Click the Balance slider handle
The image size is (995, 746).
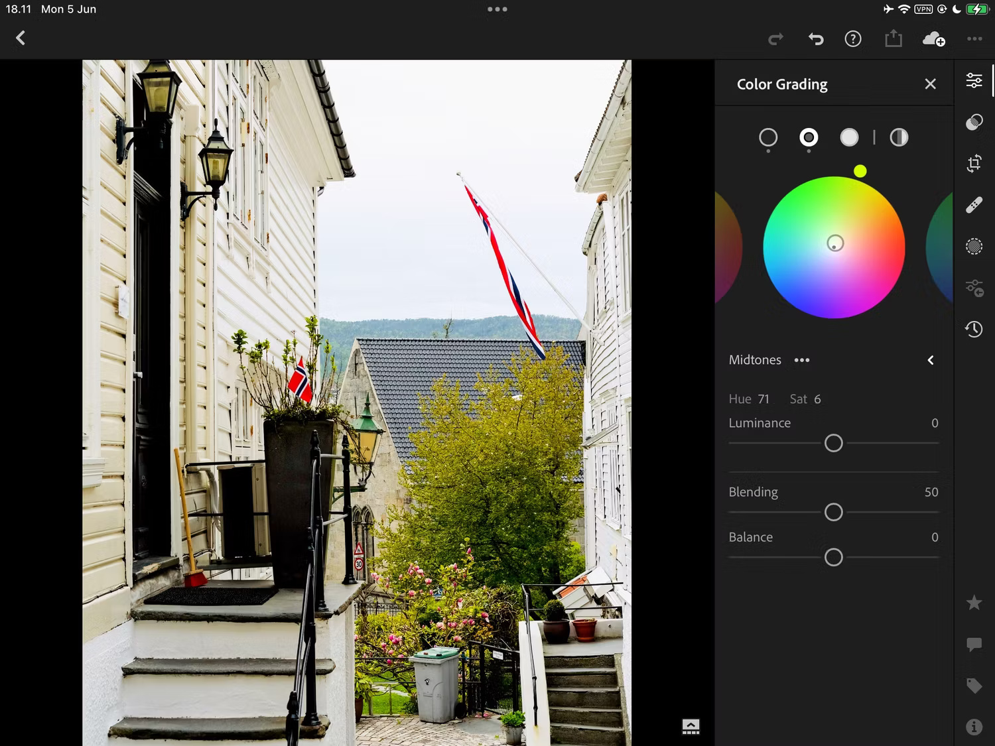coord(834,557)
